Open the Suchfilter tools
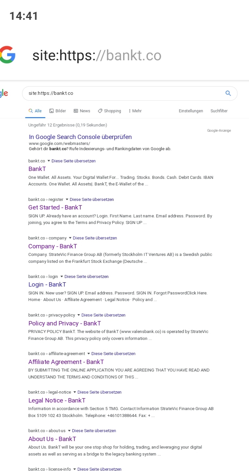The height and width of the screenshot is (471, 249). coord(219,111)
